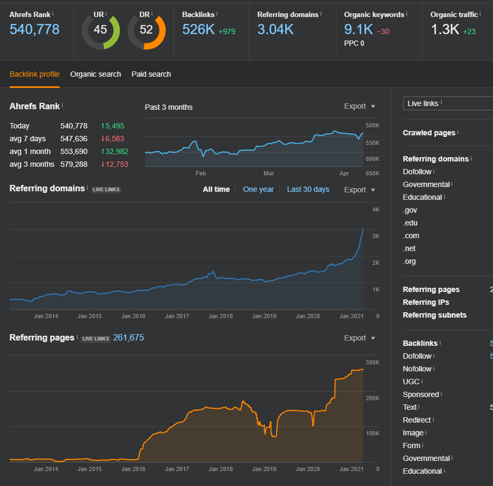
Task: Click info icon by Referring pages chart title
Action: [77, 337]
